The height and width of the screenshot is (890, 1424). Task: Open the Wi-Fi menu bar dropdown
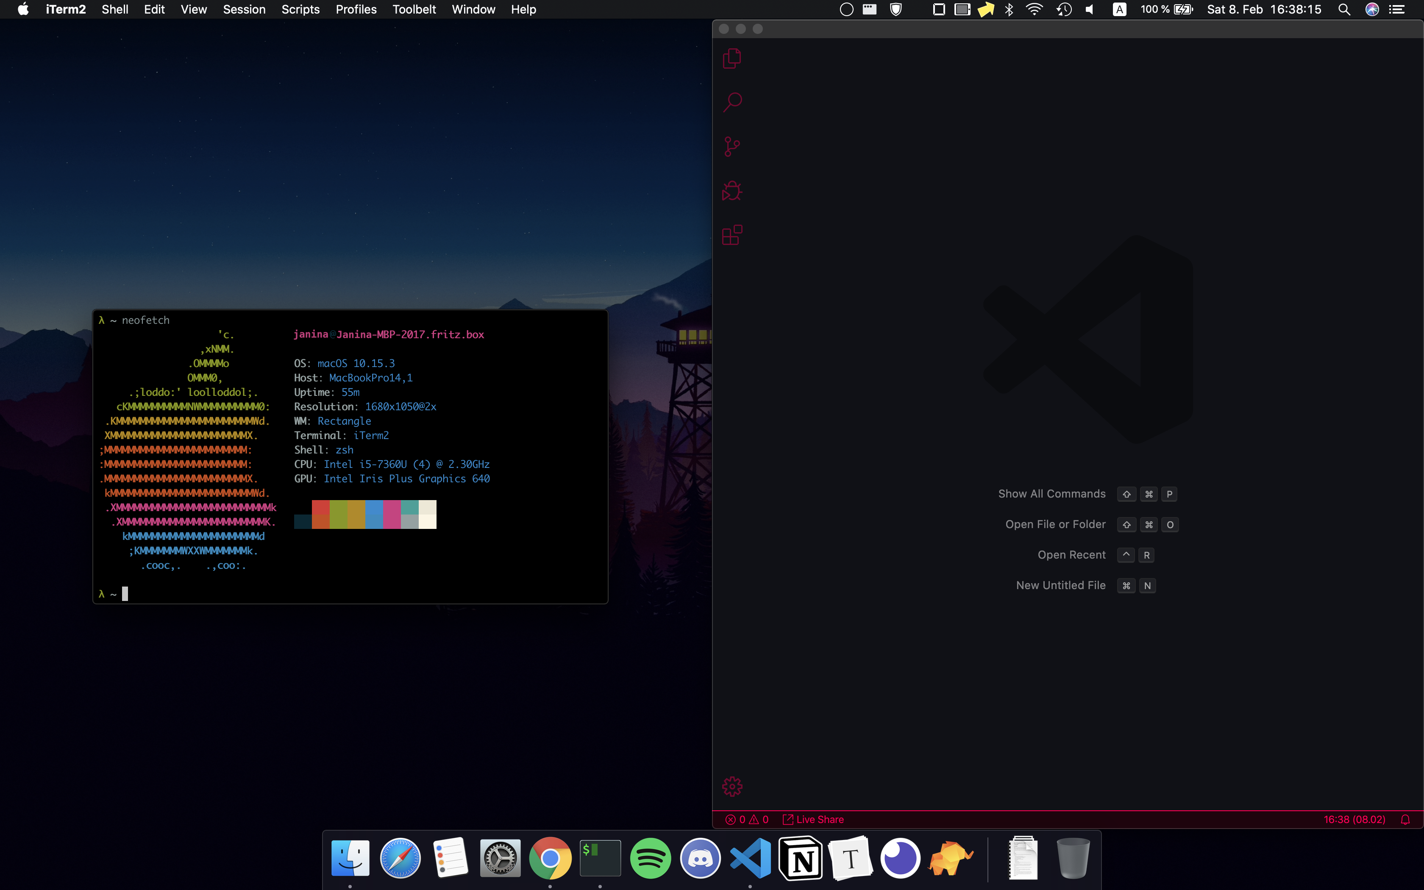coord(1034,9)
